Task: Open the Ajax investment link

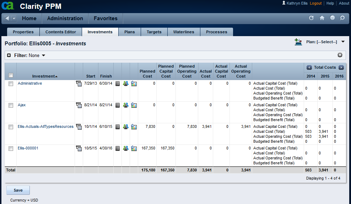Action: 22,105
